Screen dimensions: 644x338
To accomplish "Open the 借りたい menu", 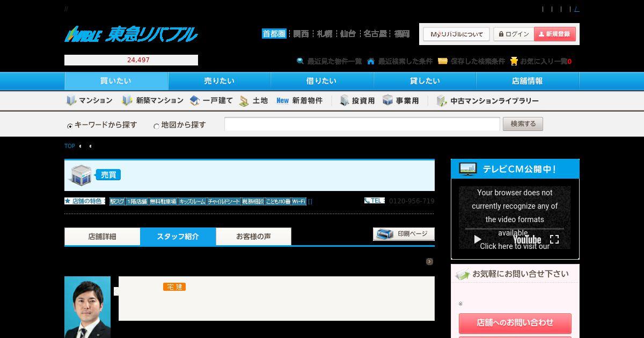I will pyautogui.click(x=321, y=81).
